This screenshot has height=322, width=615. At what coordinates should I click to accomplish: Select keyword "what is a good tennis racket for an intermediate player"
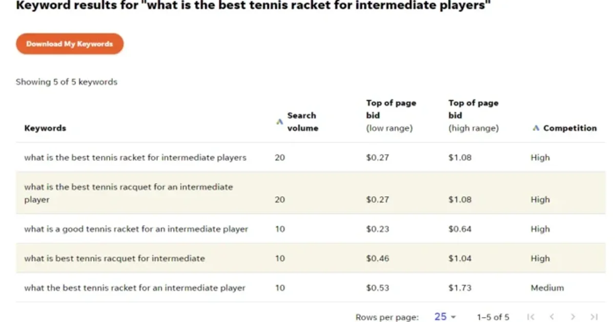[x=136, y=229]
